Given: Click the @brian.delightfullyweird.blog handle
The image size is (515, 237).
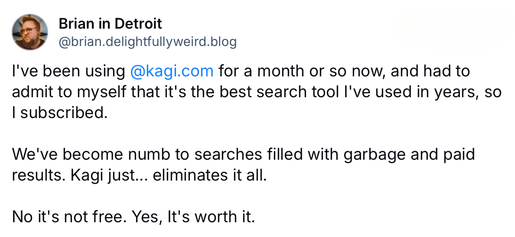Looking at the screenshot, I should [x=147, y=42].
